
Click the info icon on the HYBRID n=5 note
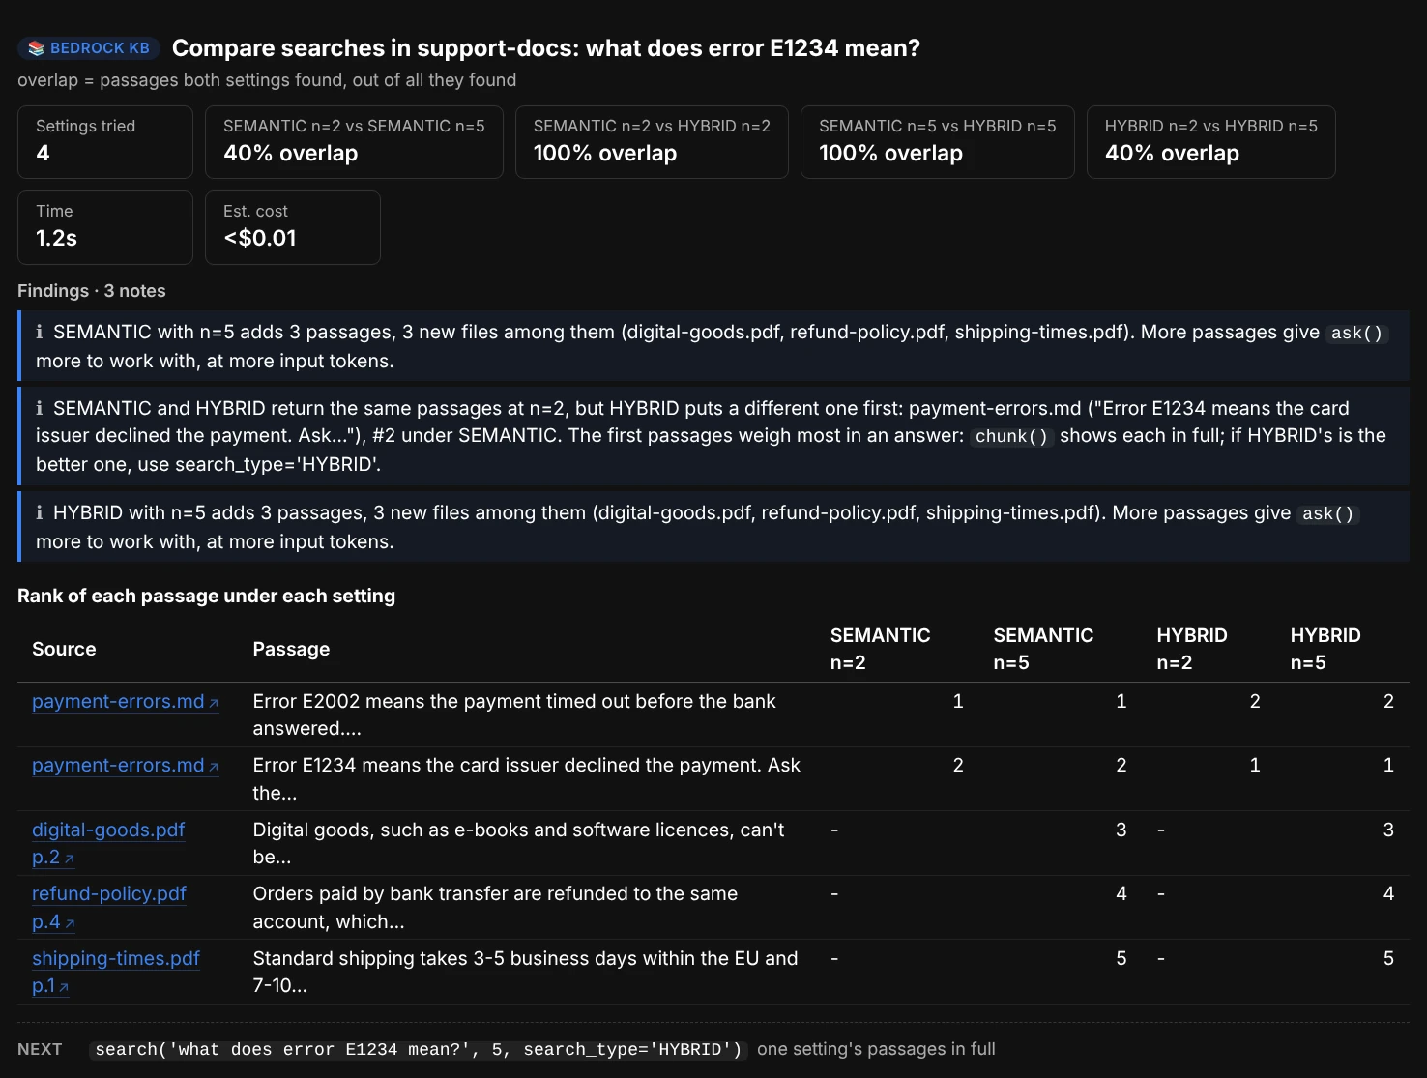click(x=40, y=512)
